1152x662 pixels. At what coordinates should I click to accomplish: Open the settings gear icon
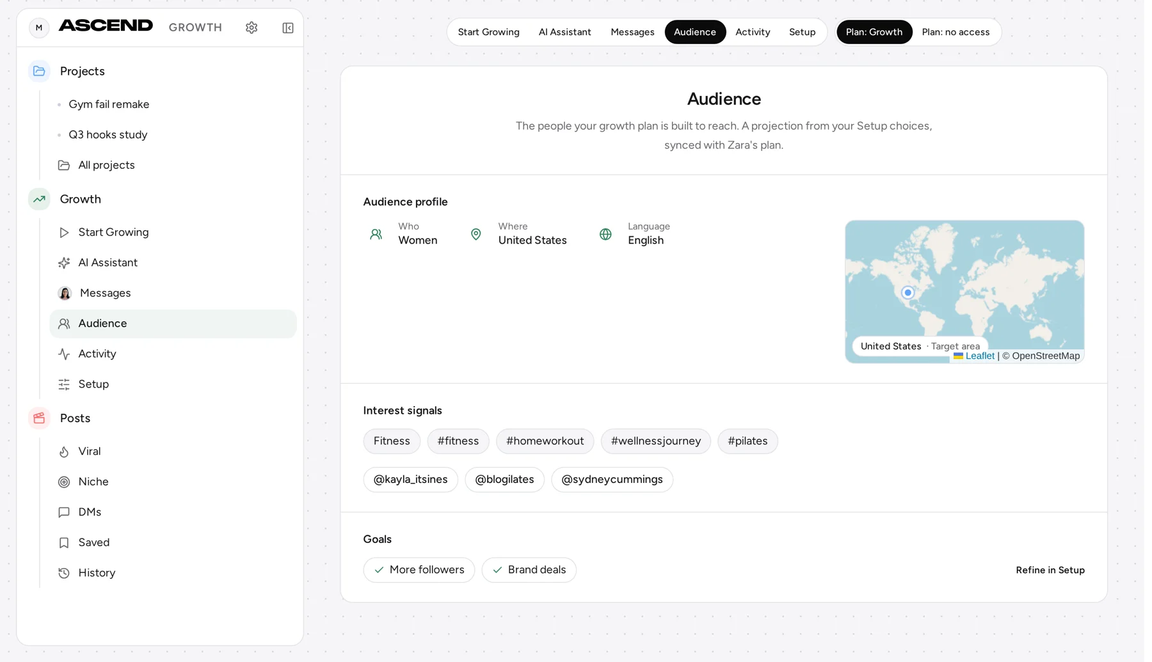point(252,28)
